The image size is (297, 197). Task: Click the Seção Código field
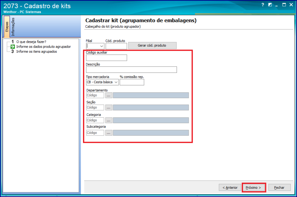[95, 107]
